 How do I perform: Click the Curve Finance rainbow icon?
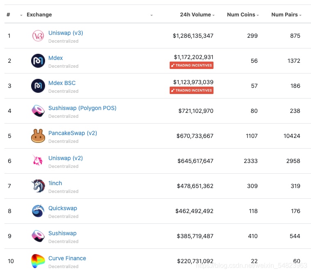[x=38, y=261]
